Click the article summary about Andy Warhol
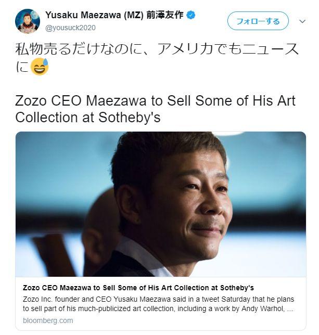 point(158,304)
